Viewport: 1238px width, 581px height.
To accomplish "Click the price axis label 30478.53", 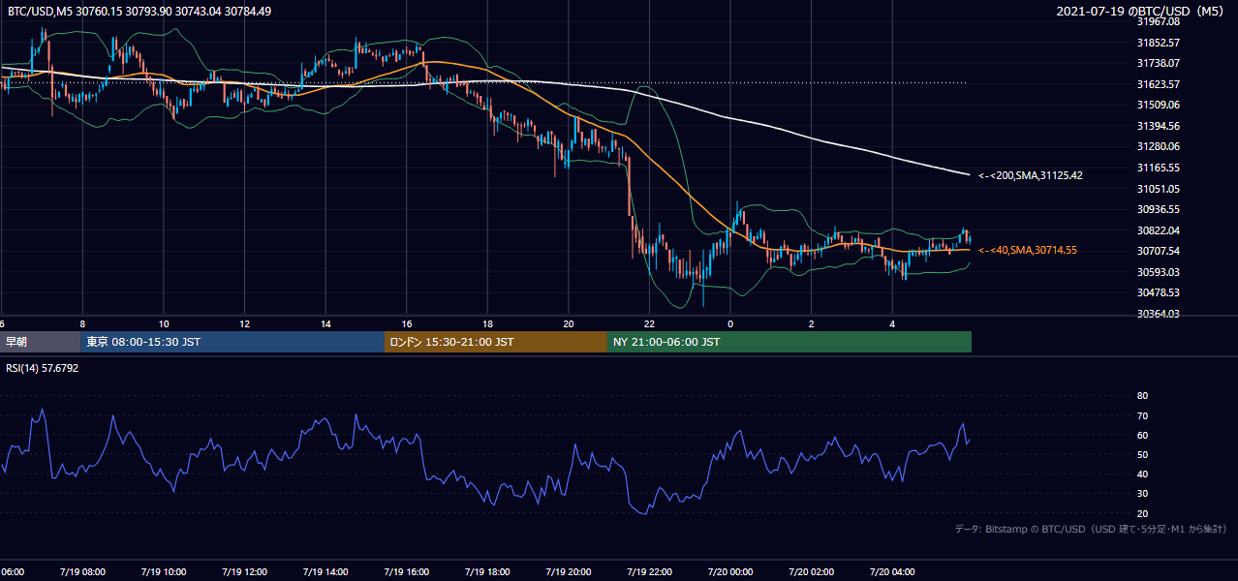I will coord(1160,292).
